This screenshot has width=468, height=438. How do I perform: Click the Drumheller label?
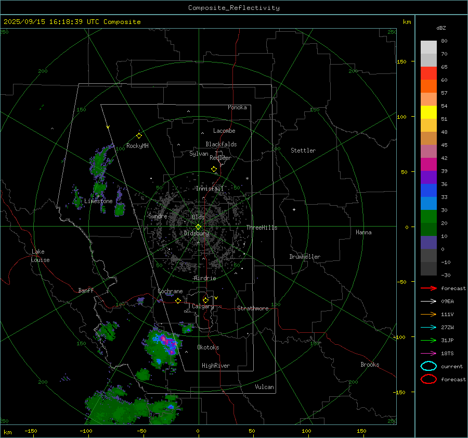(305, 257)
